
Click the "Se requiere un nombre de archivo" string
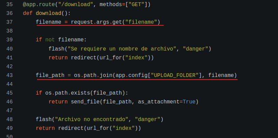pyautogui.click(x=122, y=49)
